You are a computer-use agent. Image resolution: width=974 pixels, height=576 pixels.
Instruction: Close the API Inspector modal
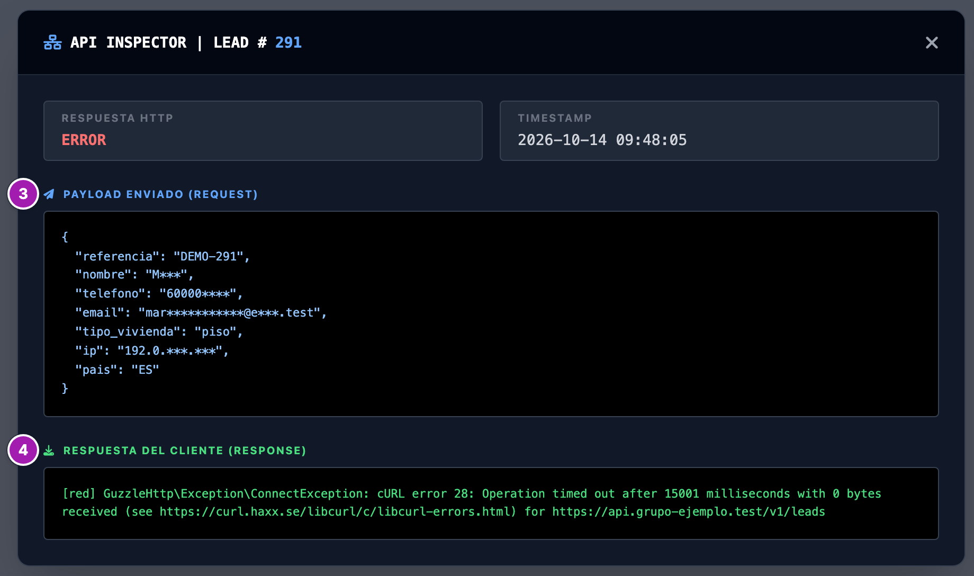[x=932, y=42]
